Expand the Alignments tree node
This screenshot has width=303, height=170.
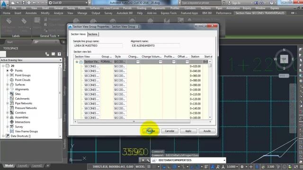[x=8, y=89]
